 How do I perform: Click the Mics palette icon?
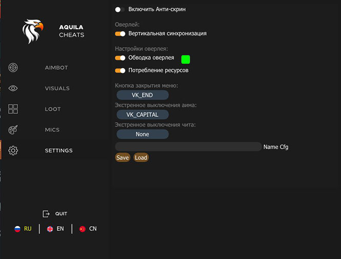(13, 130)
